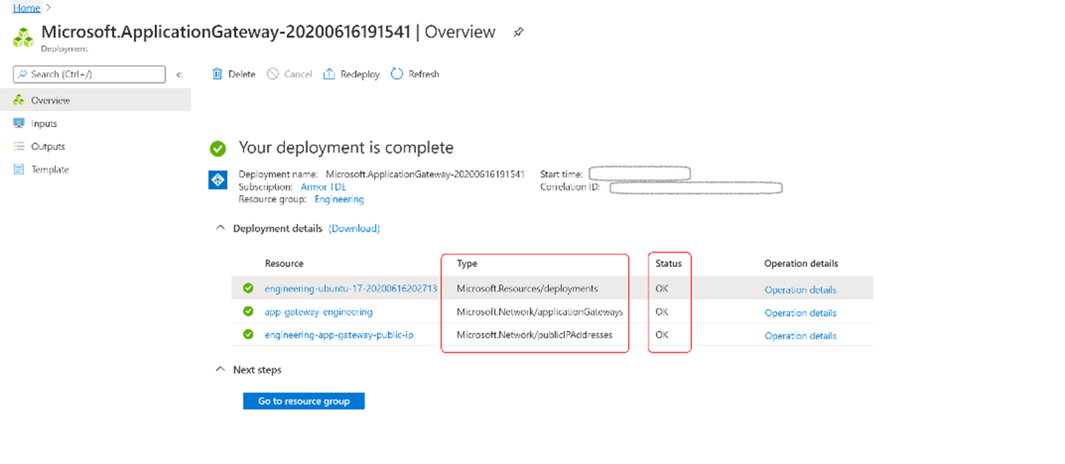Collapse the Next steps section
This screenshot has height=464, width=1065.
[220, 369]
